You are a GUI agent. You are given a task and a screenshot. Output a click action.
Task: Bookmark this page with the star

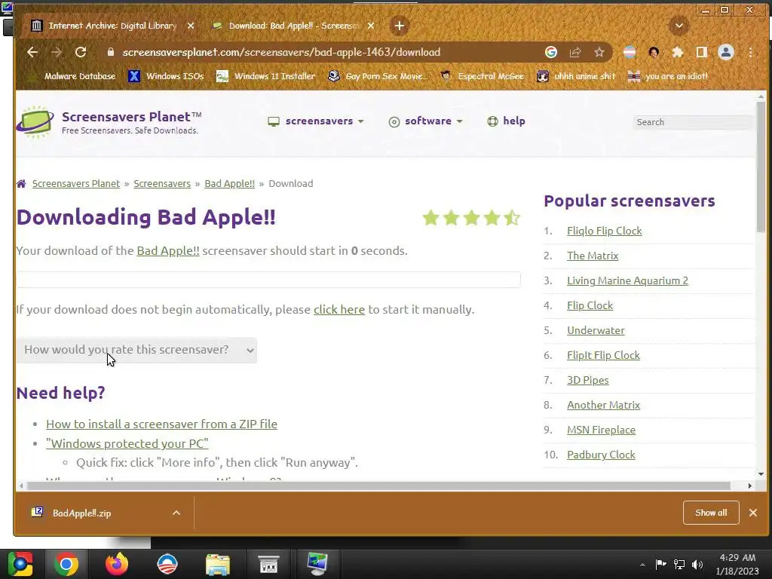(599, 52)
